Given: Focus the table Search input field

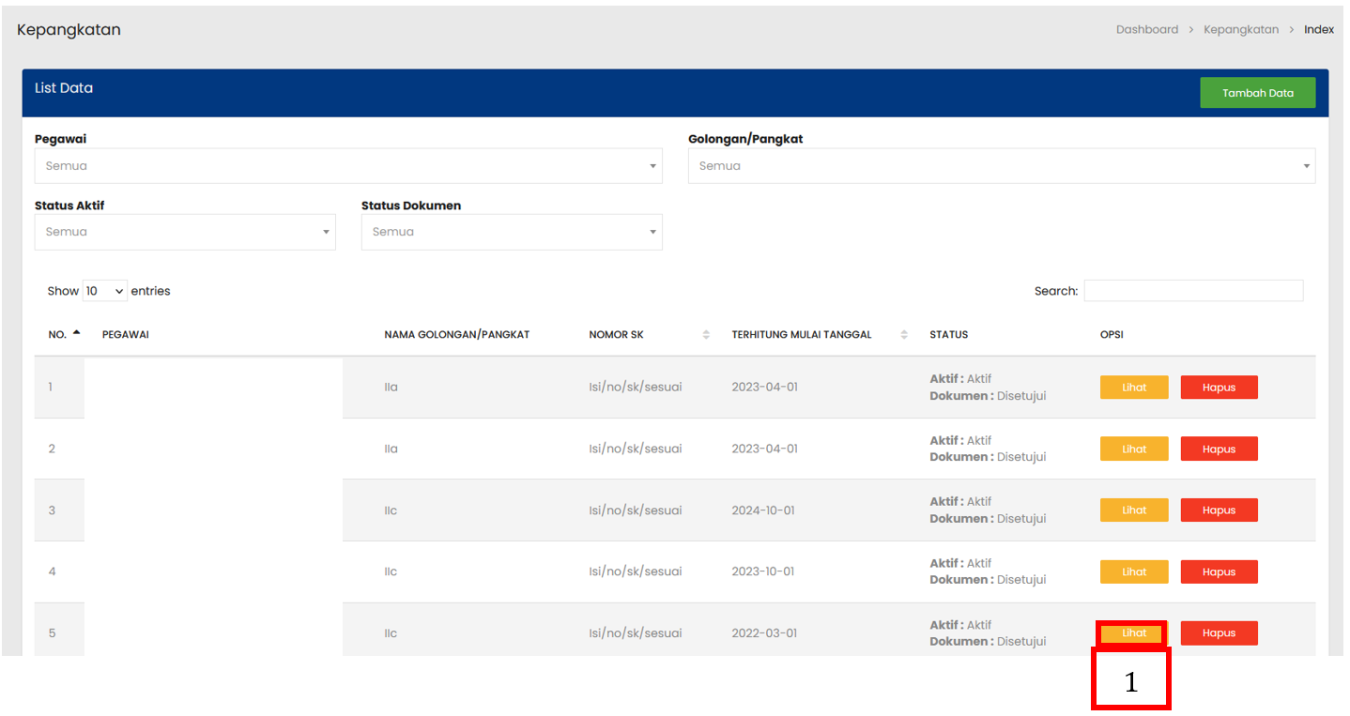Looking at the screenshot, I should [x=1192, y=291].
